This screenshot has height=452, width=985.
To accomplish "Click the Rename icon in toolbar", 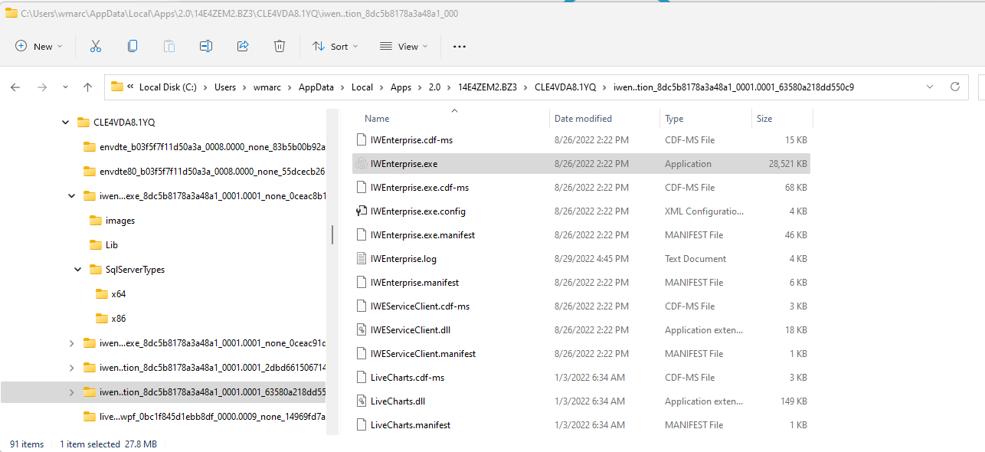I will (x=206, y=47).
